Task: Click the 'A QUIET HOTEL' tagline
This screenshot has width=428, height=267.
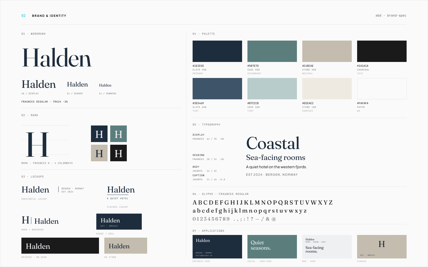Action: pos(118,198)
